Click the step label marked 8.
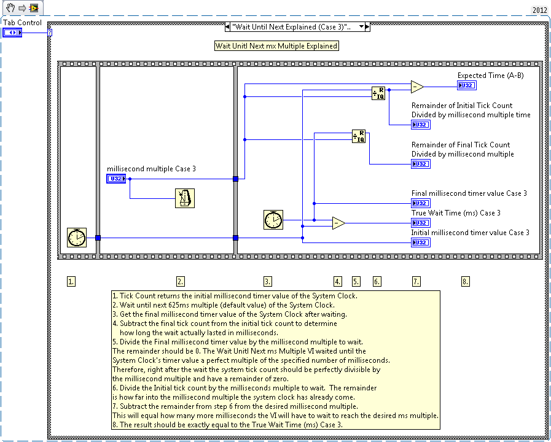 pyautogui.click(x=465, y=282)
